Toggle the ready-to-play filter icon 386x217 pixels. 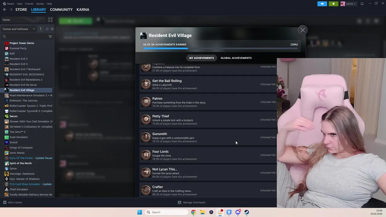tap(52, 29)
